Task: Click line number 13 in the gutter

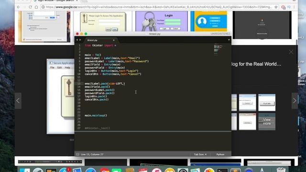Action: click(79, 84)
